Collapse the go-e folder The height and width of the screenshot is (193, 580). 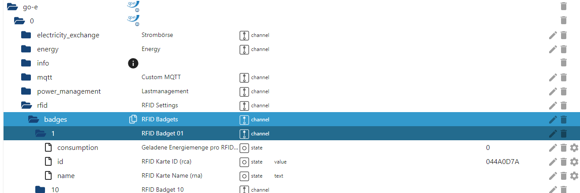pos(12,7)
